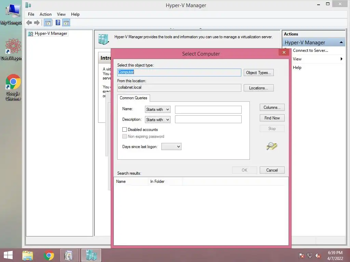
Task: Select the Hyper-V Manager tree node icon
Action: click(x=30, y=34)
